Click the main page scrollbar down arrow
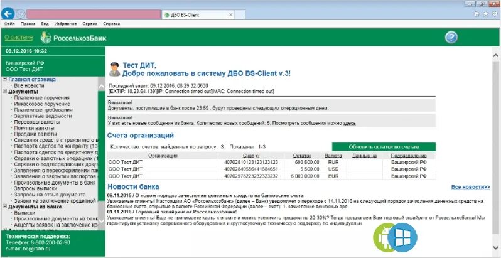Image resolution: width=501 pixels, height=258 pixels. tap(495, 247)
